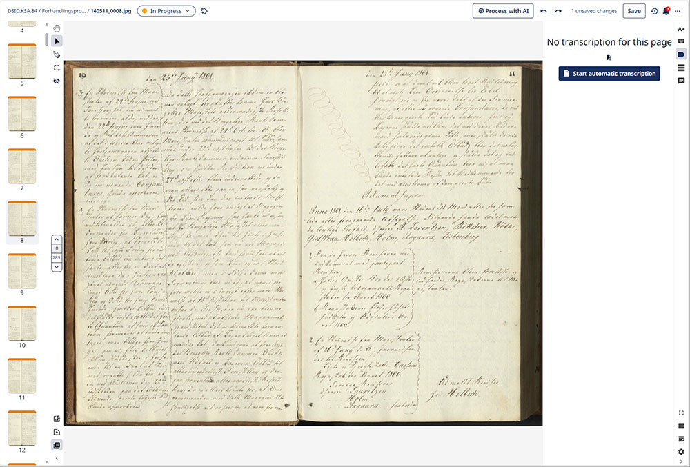The width and height of the screenshot is (690, 467).
Task: Select the hand pan tool
Action: [x=57, y=28]
